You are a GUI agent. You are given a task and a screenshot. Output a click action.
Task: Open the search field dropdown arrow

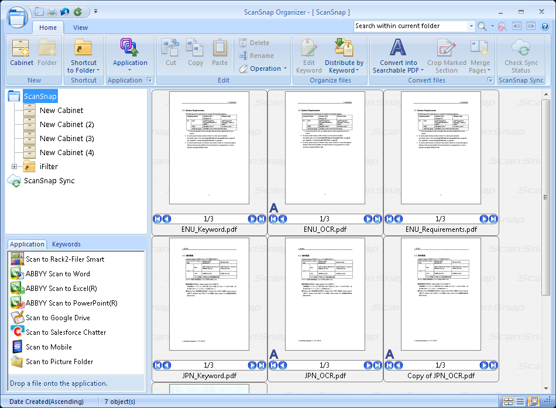[x=471, y=26]
